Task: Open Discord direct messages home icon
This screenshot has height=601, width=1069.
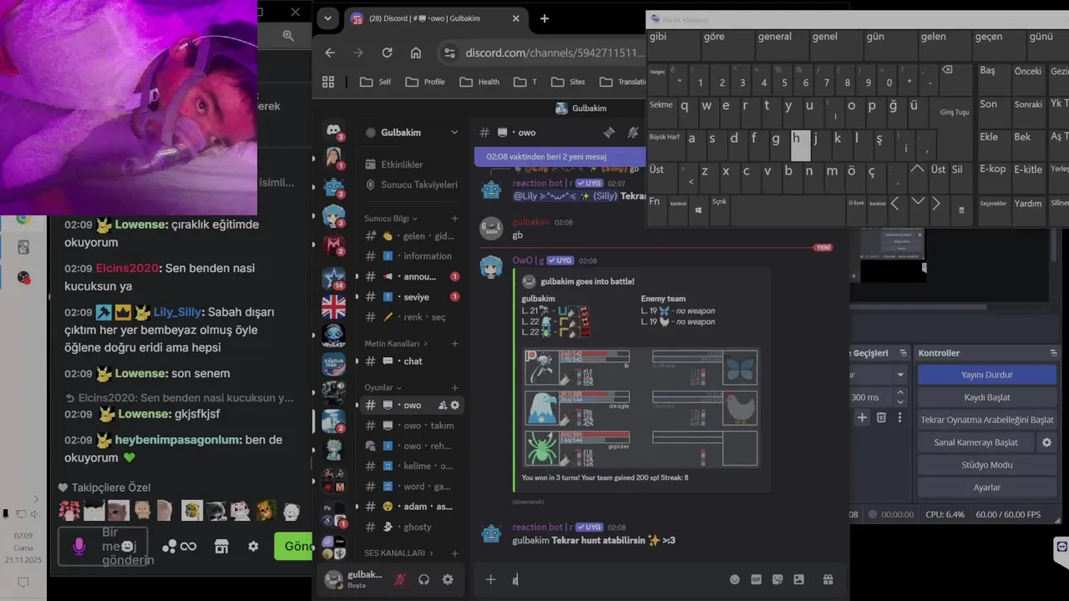Action: (333, 130)
